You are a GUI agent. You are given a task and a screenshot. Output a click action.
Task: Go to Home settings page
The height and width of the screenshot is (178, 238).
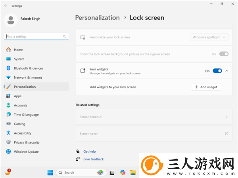pyautogui.click(x=36, y=50)
